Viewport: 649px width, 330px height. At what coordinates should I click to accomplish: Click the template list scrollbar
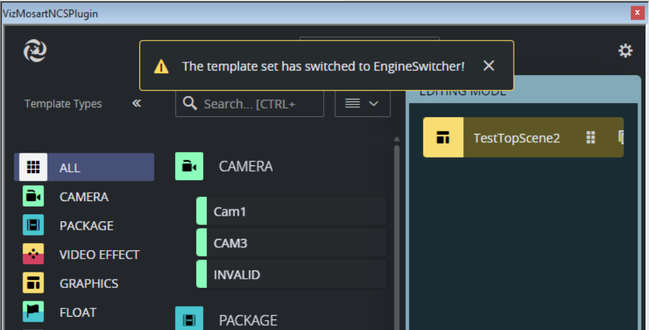(397, 238)
